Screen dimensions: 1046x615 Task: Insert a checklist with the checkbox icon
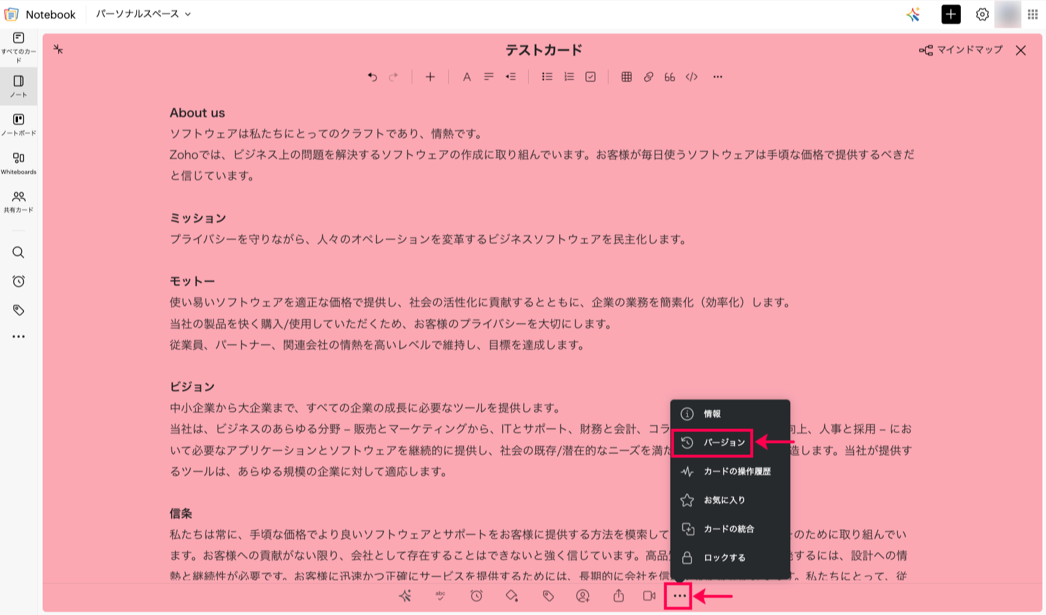(591, 77)
